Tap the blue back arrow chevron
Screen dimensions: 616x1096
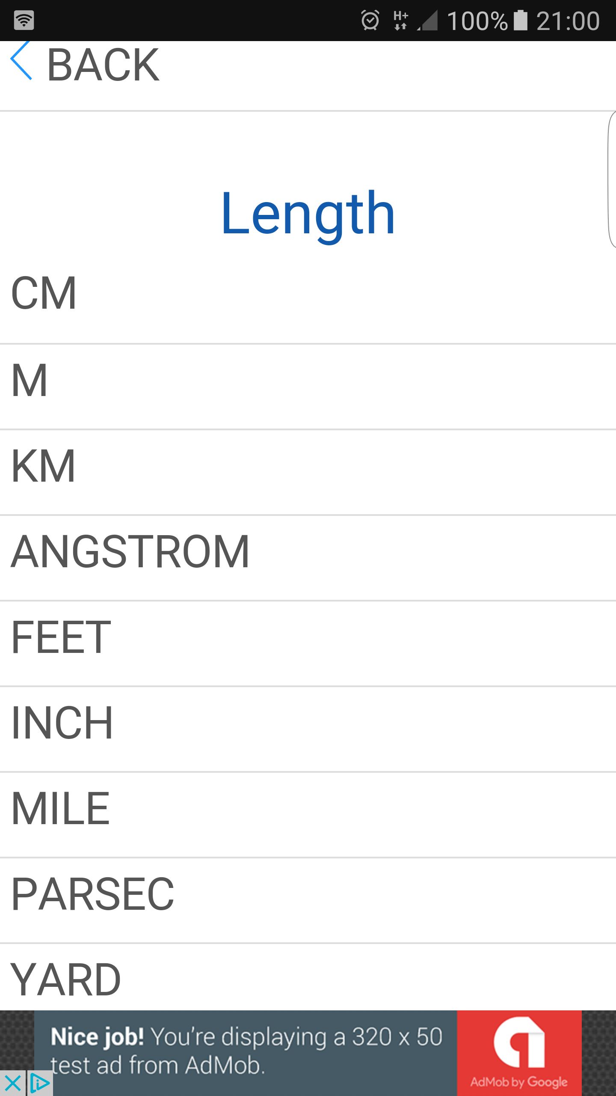[21, 61]
